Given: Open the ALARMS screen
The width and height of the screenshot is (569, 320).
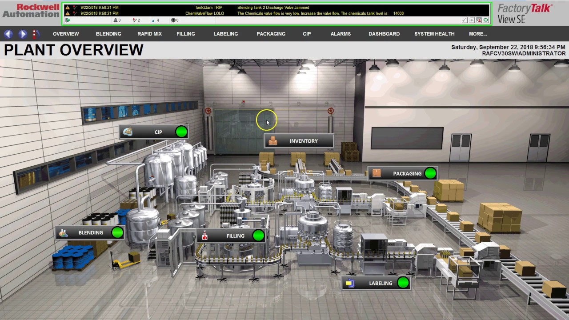Looking at the screenshot, I should [x=341, y=34].
